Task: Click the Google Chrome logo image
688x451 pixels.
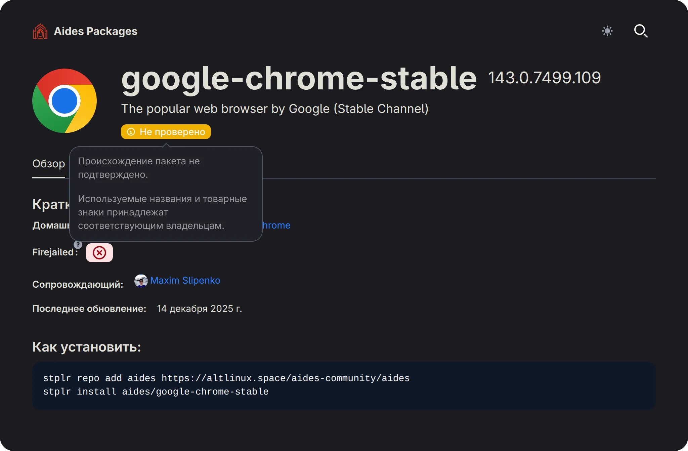Action: point(64,101)
